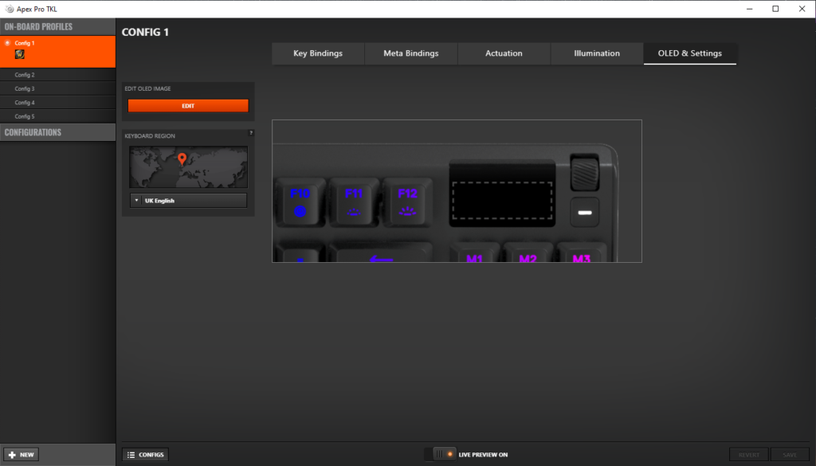Click the keyboard region help question mark

[x=251, y=133]
